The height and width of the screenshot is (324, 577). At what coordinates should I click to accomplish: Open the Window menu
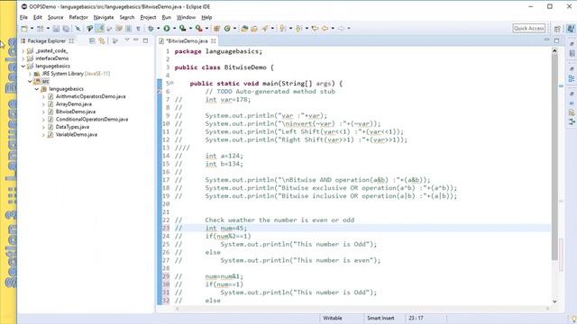186,17
